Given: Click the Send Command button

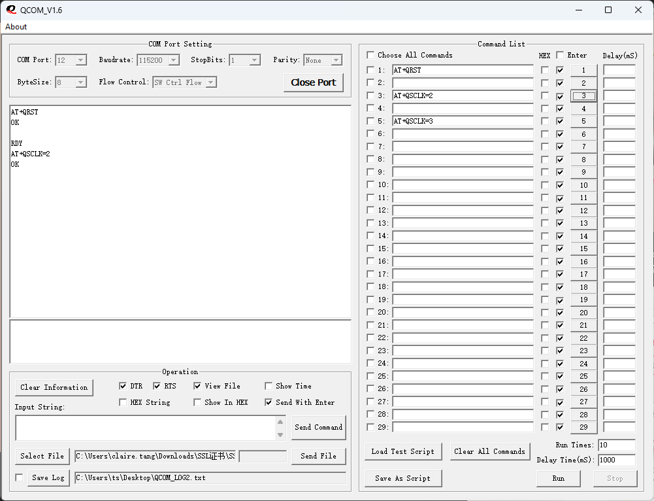Looking at the screenshot, I should point(318,427).
